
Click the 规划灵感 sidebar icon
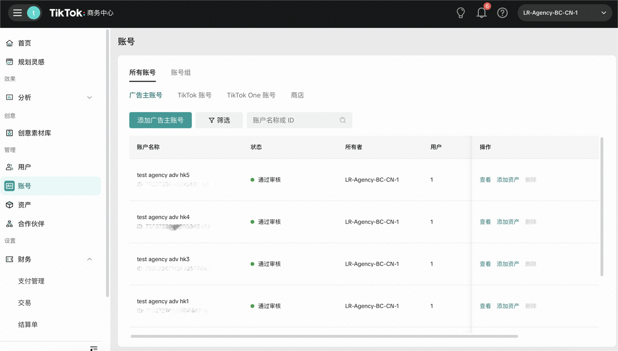(9, 62)
